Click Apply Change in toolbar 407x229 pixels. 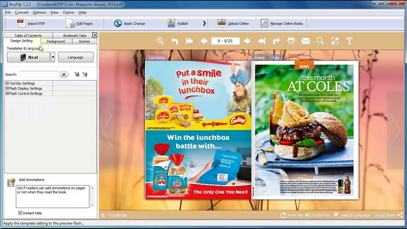[x=130, y=24]
